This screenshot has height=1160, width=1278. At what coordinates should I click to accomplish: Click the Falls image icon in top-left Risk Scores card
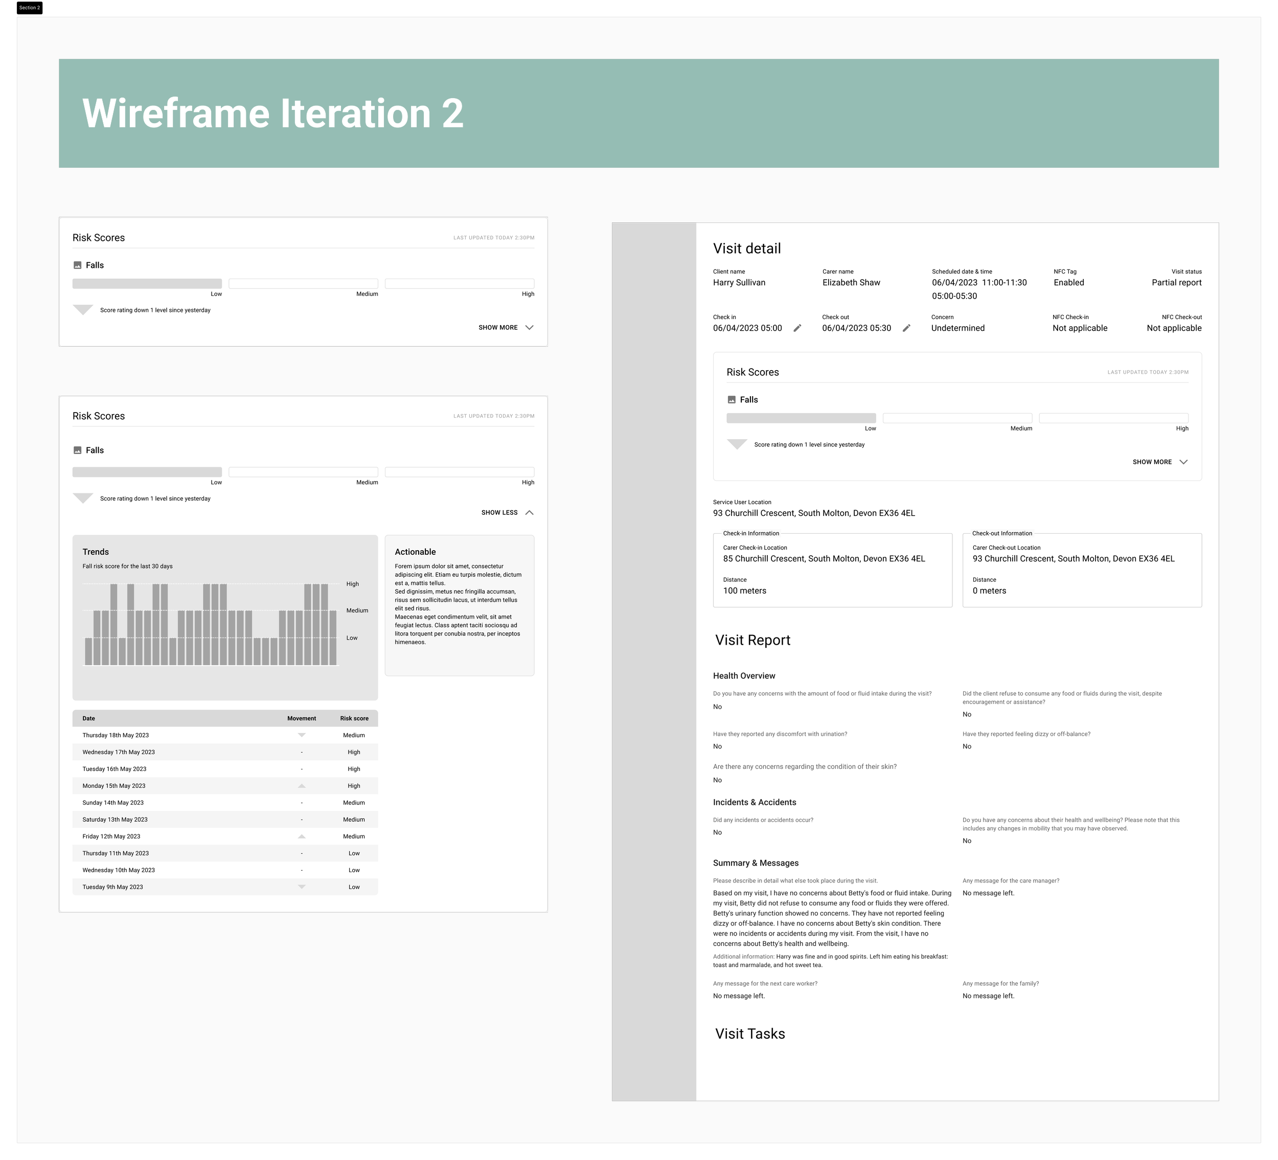[x=77, y=265]
